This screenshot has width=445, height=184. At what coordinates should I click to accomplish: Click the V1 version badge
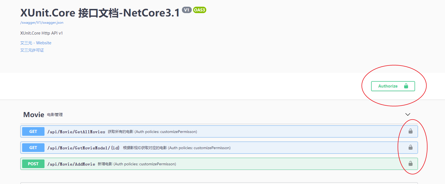tap(187, 10)
